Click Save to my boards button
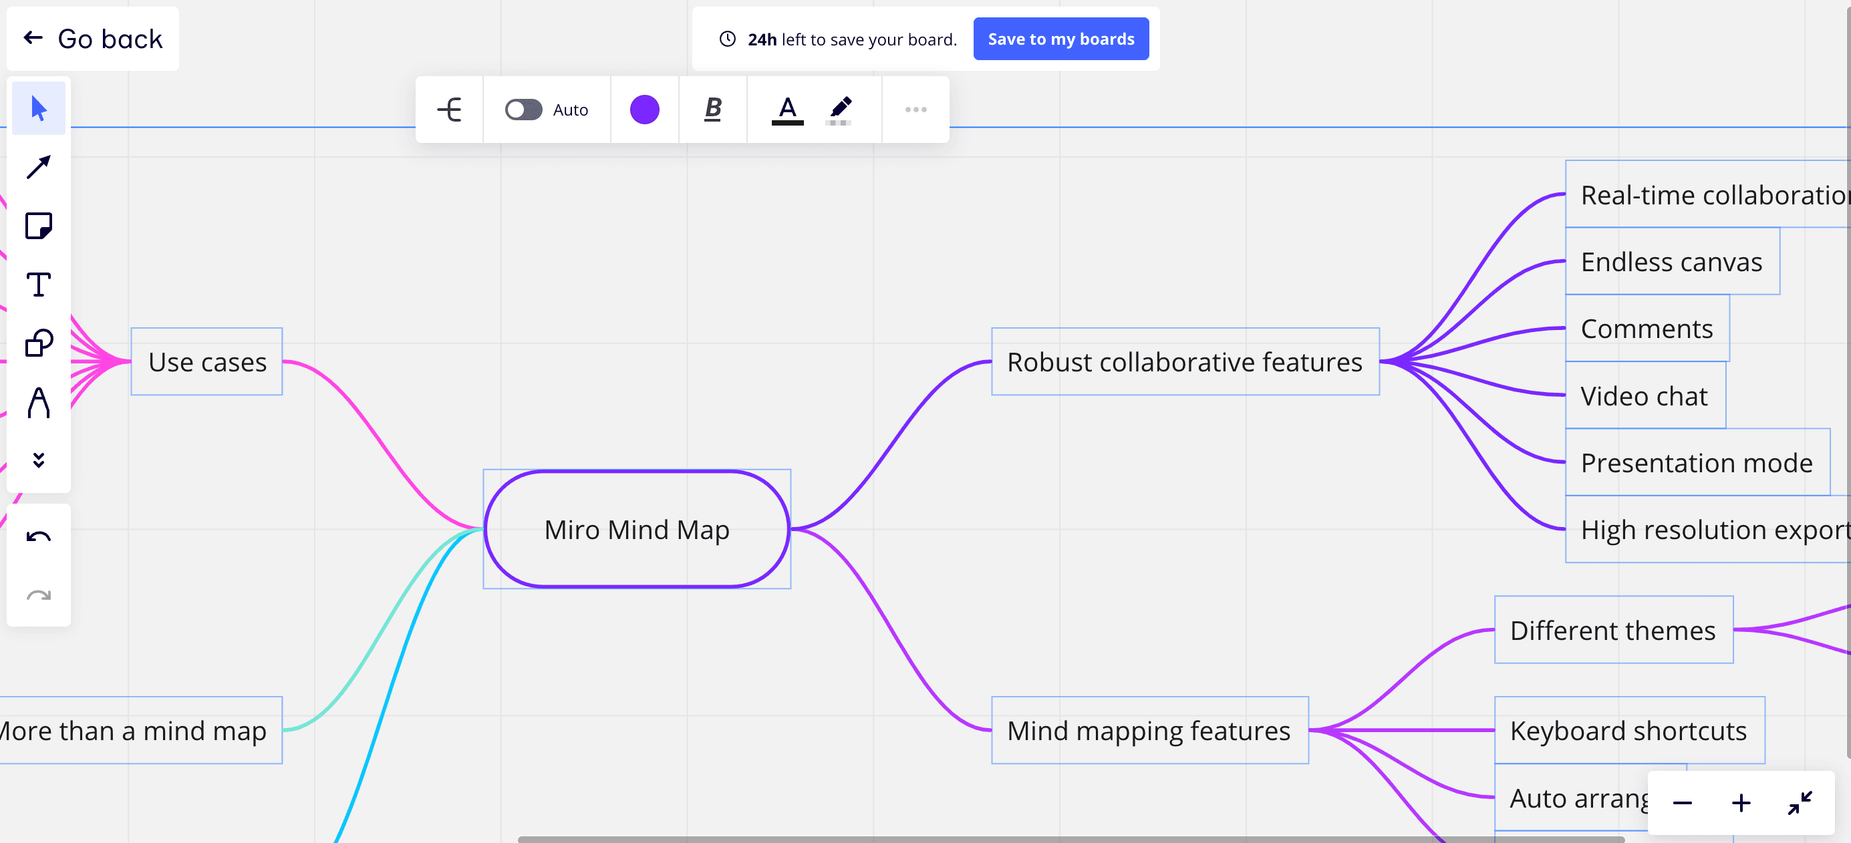This screenshot has width=1851, height=843. point(1060,39)
